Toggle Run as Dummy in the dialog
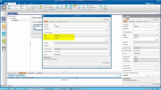This screenshot has height=90, width=161. (45, 32)
